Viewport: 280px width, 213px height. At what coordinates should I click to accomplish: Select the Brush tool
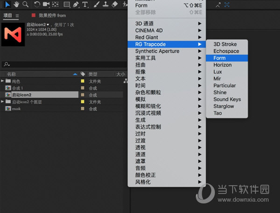click(x=97, y=5)
